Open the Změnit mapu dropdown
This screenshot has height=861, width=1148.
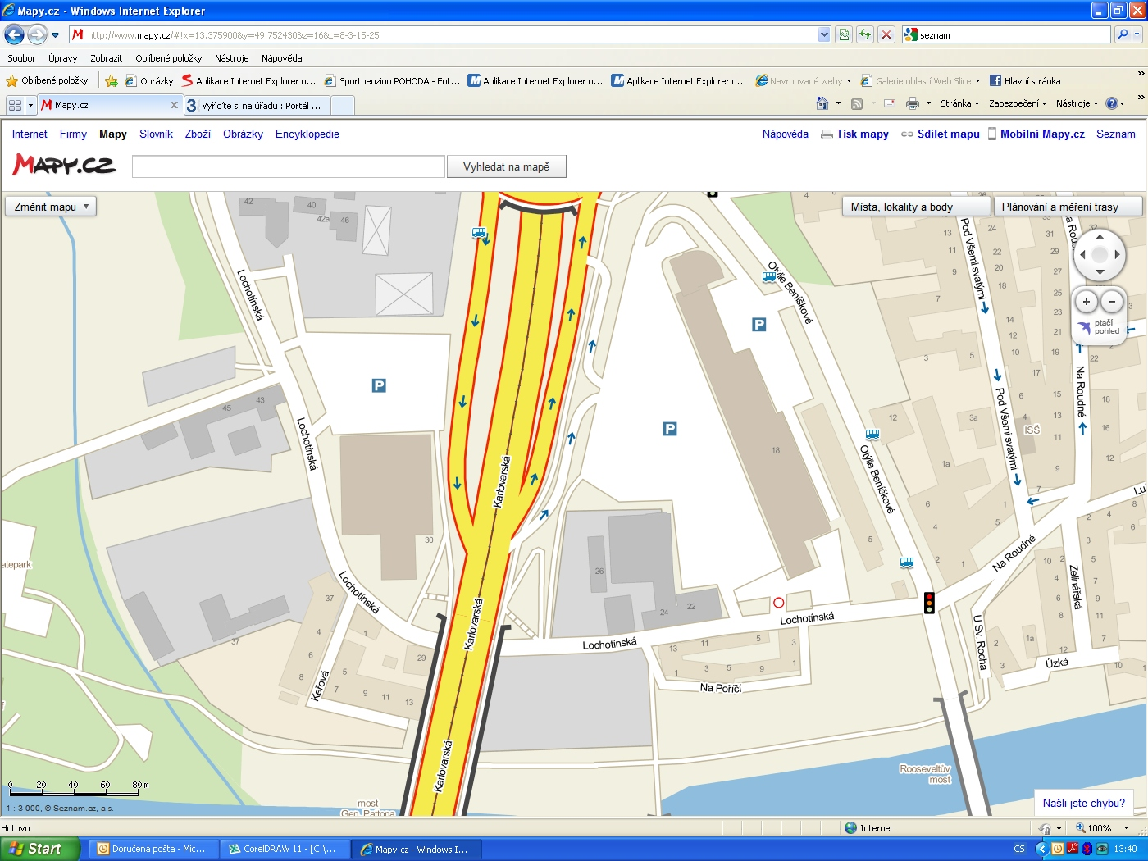point(51,207)
